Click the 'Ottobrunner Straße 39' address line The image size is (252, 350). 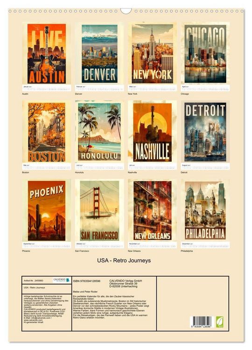pyautogui.click(x=123, y=283)
